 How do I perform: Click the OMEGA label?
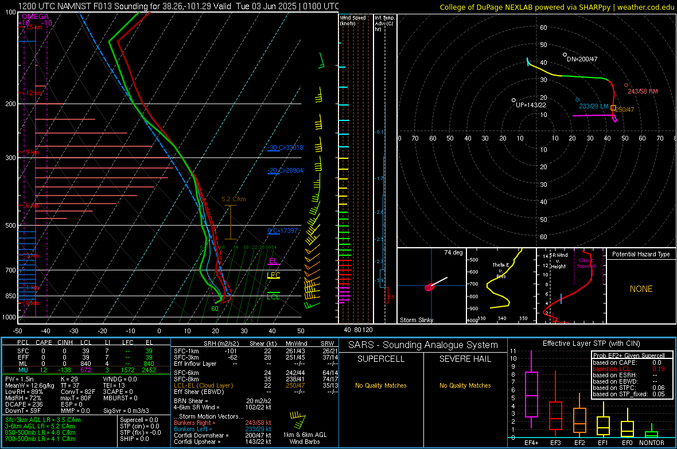[x=35, y=17]
